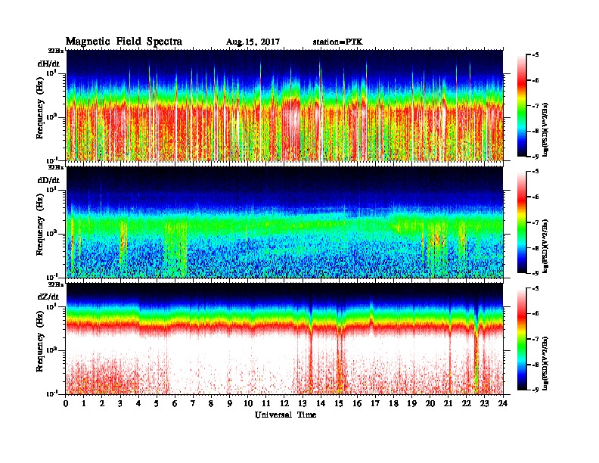Click the 32Hz label atop the dZ/dt panel

coord(56,284)
